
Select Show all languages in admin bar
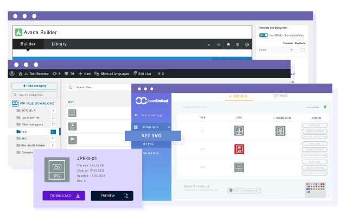(x=112, y=74)
